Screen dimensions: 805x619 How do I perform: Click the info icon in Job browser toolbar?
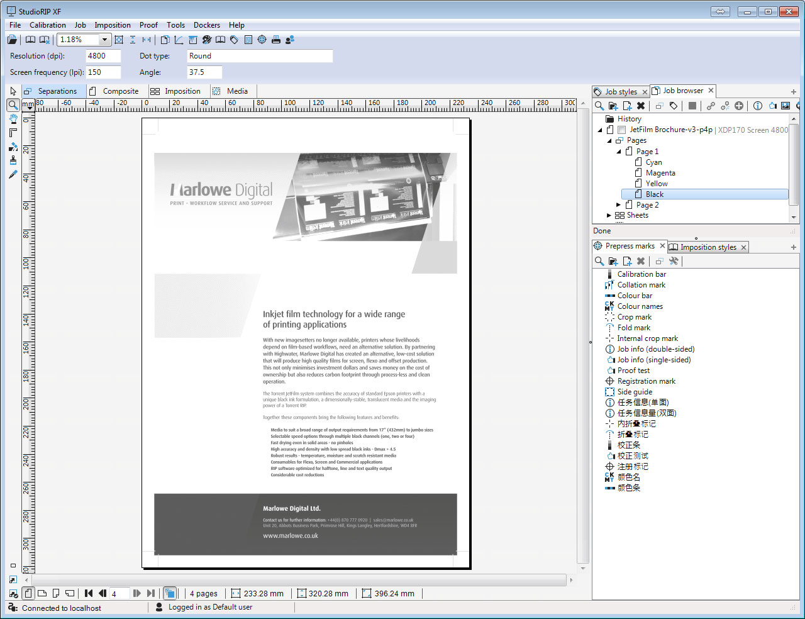pyautogui.click(x=757, y=106)
